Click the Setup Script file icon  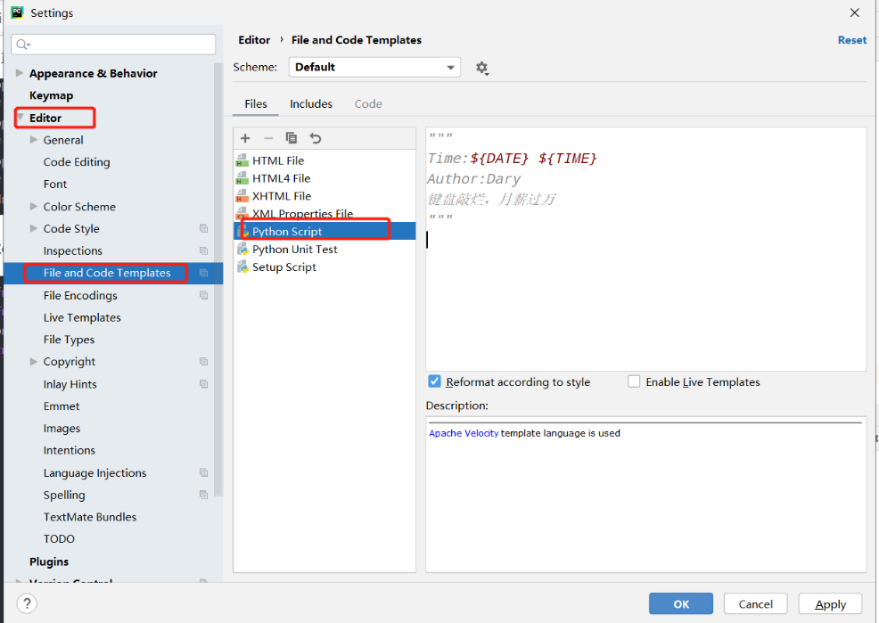242,267
